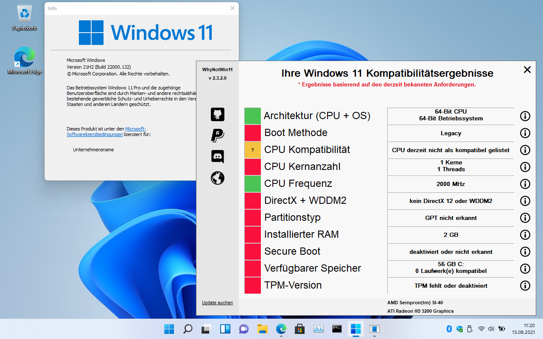The image size is (543, 339).
Task: Show info for CPU Kompatibilität row
Action: (525, 150)
